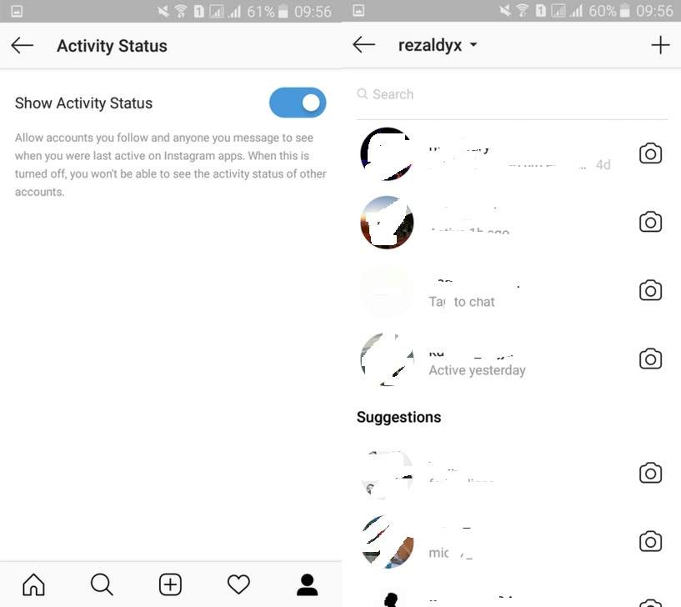Open the heart activity notifications icon
The height and width of the screenshot is (607, 681).
click(238, 584)
